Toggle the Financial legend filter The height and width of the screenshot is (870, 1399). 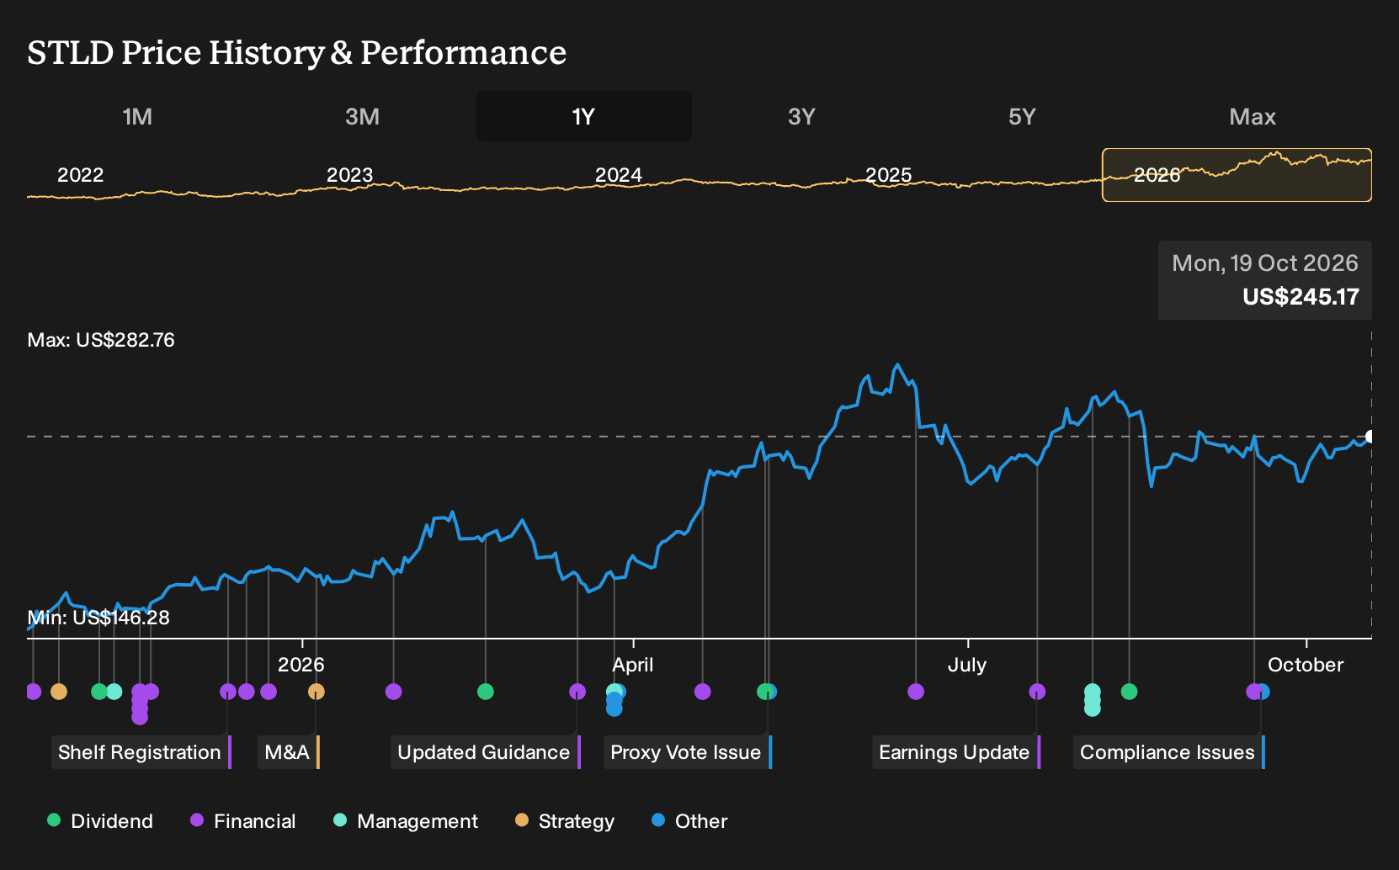243,820
